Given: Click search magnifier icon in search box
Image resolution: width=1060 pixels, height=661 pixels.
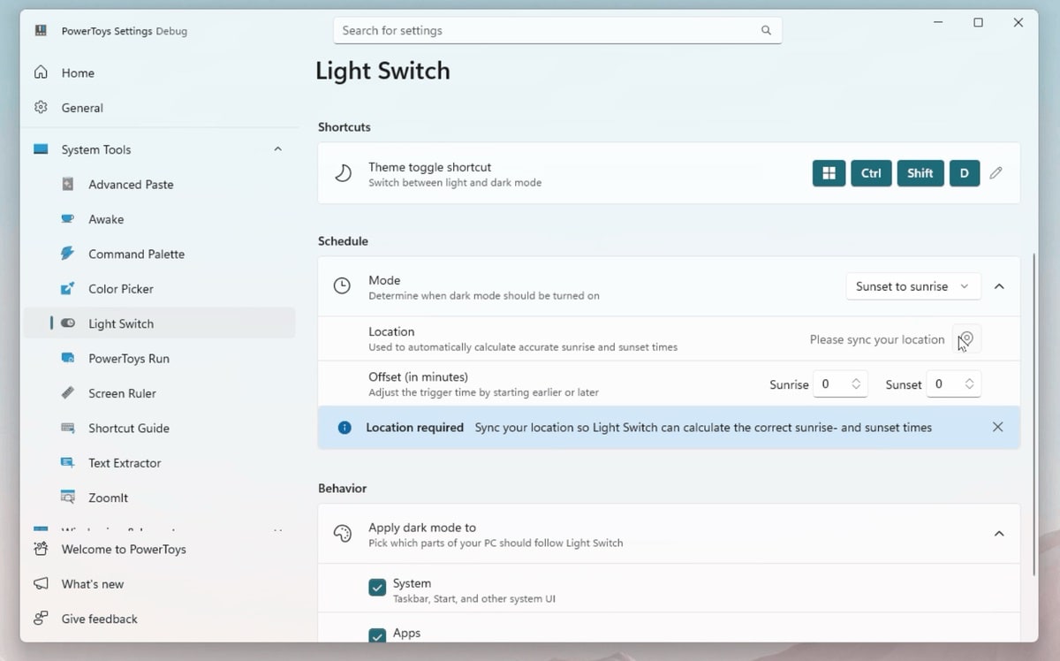Looking at the screenshot, I should (x=766, y=30).
